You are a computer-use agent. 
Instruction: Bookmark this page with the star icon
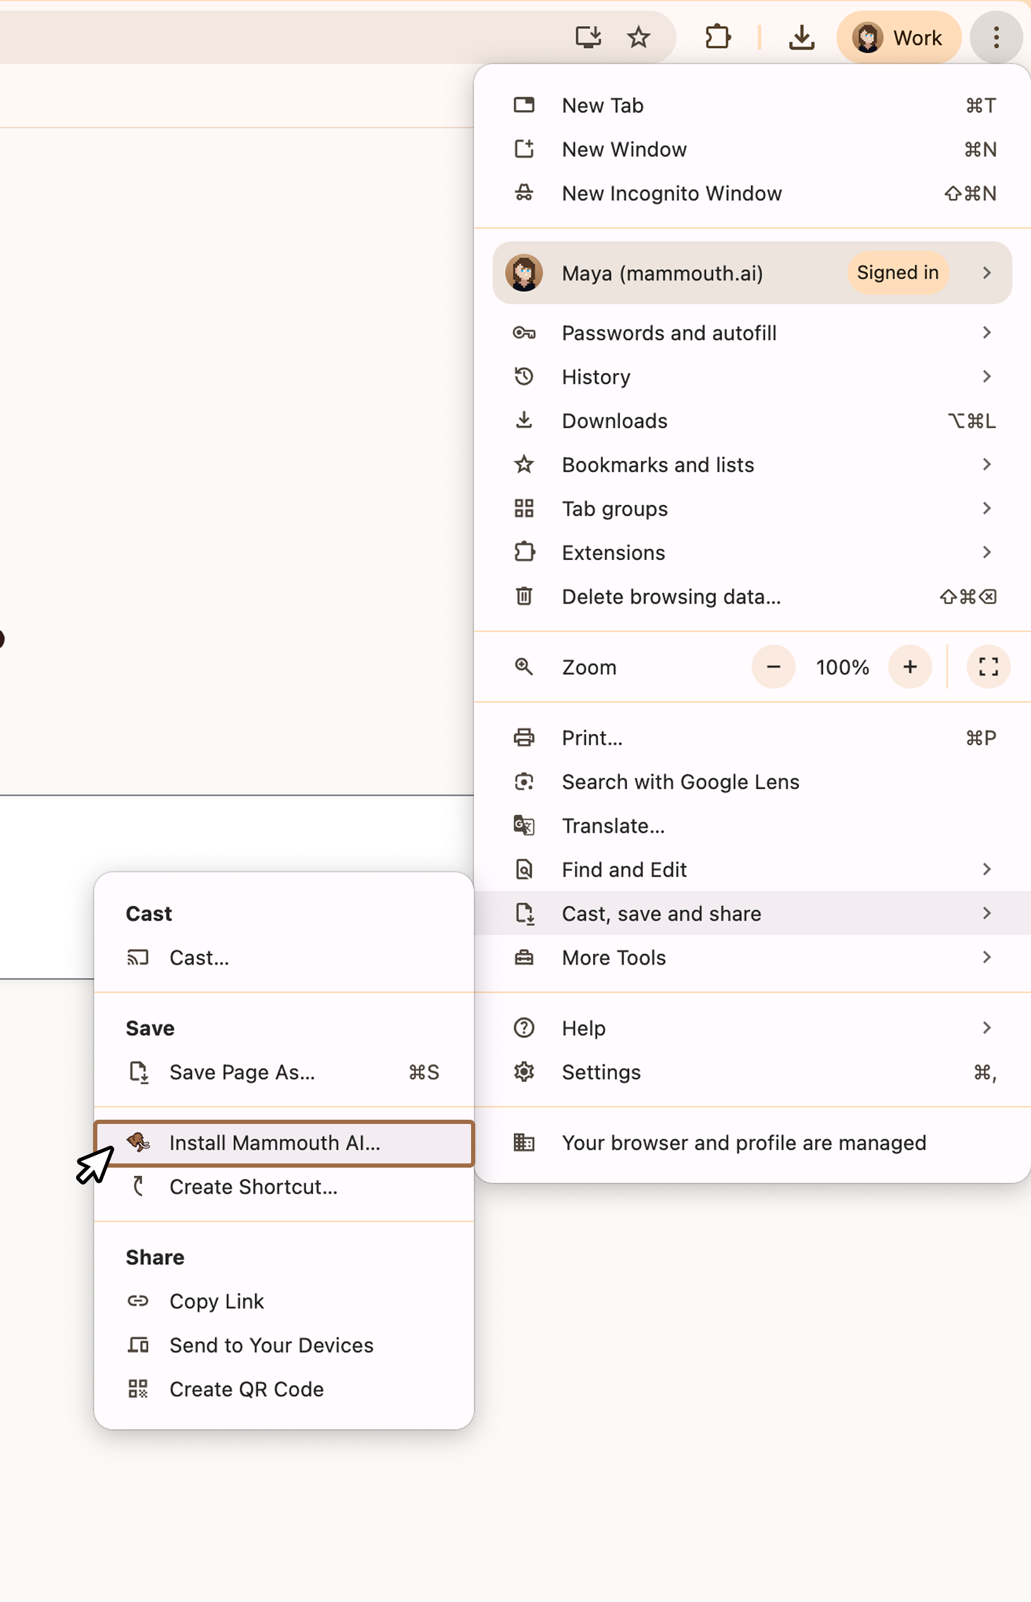tap(639, 37)
